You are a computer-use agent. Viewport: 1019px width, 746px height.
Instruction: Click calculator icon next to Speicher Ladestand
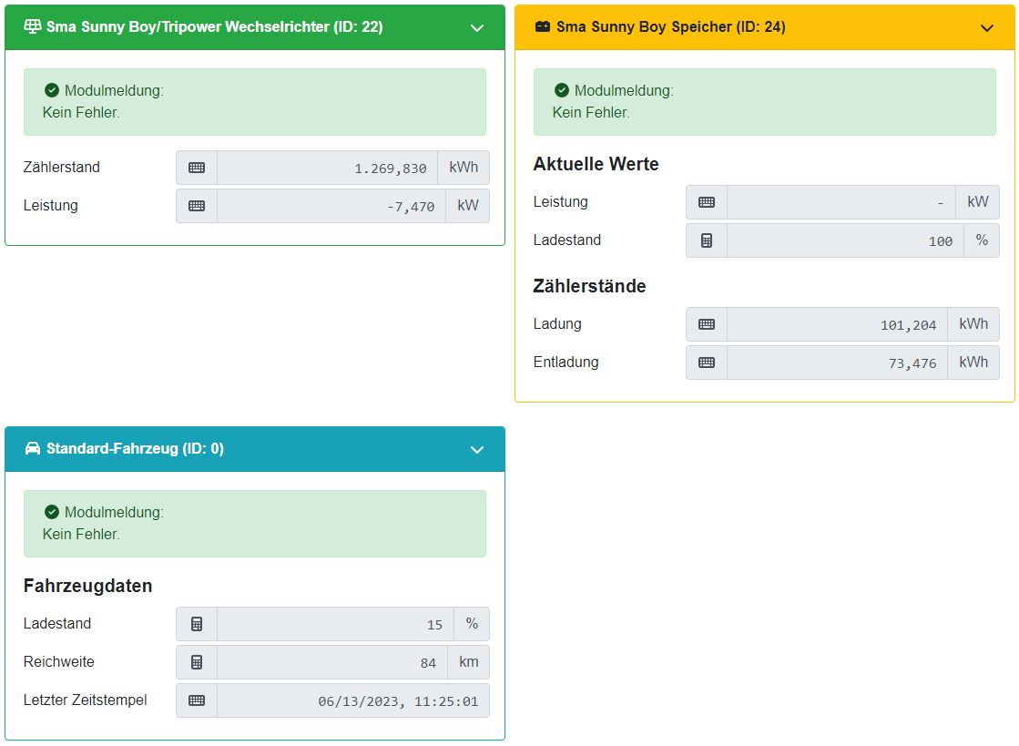coord(707,240)
